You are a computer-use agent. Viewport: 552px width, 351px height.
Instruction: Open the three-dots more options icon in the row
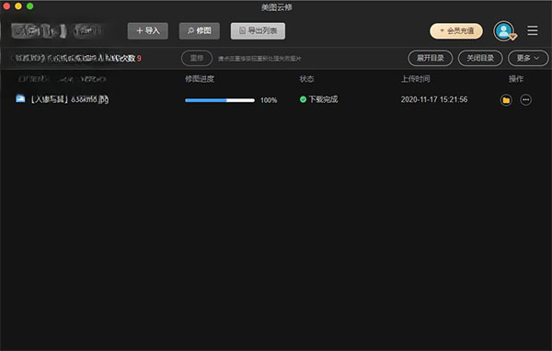(526, 100)
